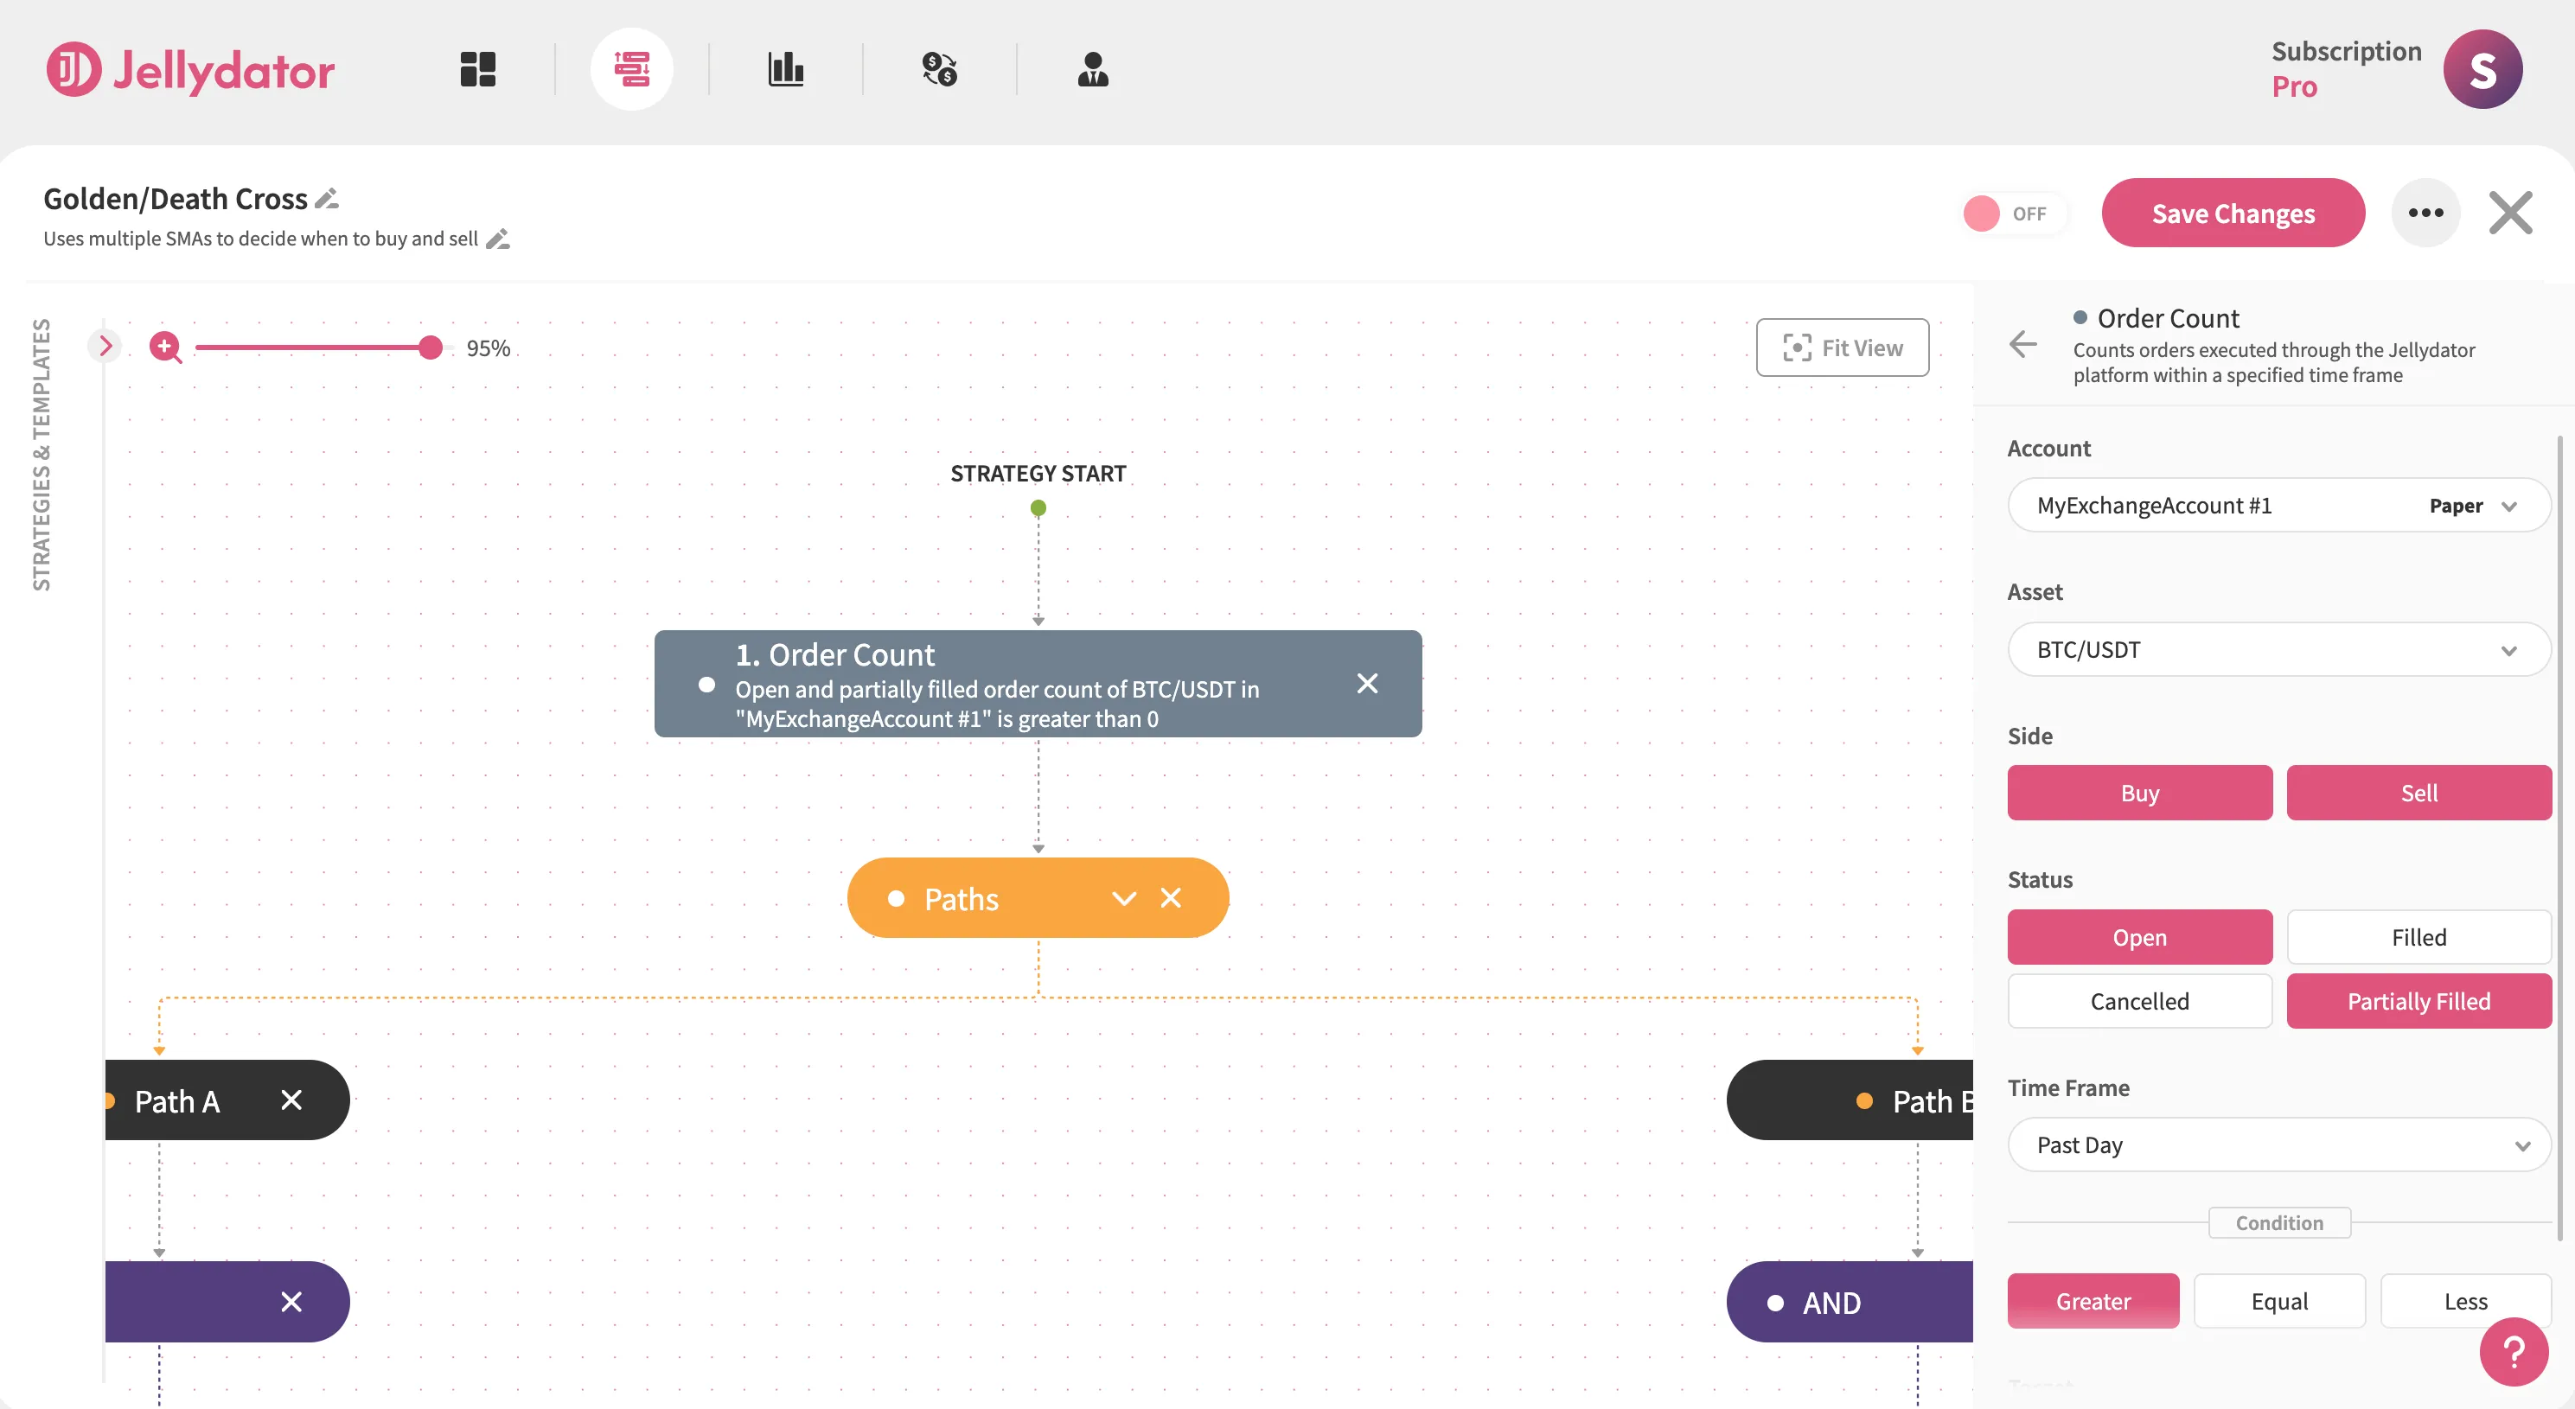
Task: Toggle the Open status
Action: click(x=2140, y=937)
